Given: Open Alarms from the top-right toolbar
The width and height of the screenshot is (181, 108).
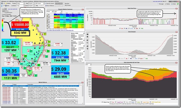Looking at the screenshot, I should (x=174, y=4).
